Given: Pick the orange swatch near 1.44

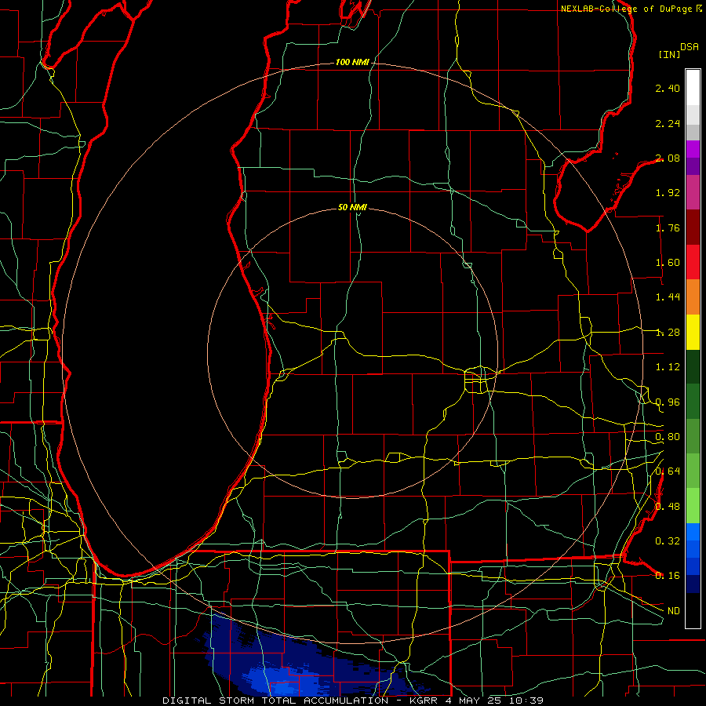Looking at the screenshot, I should click(693, 297).
